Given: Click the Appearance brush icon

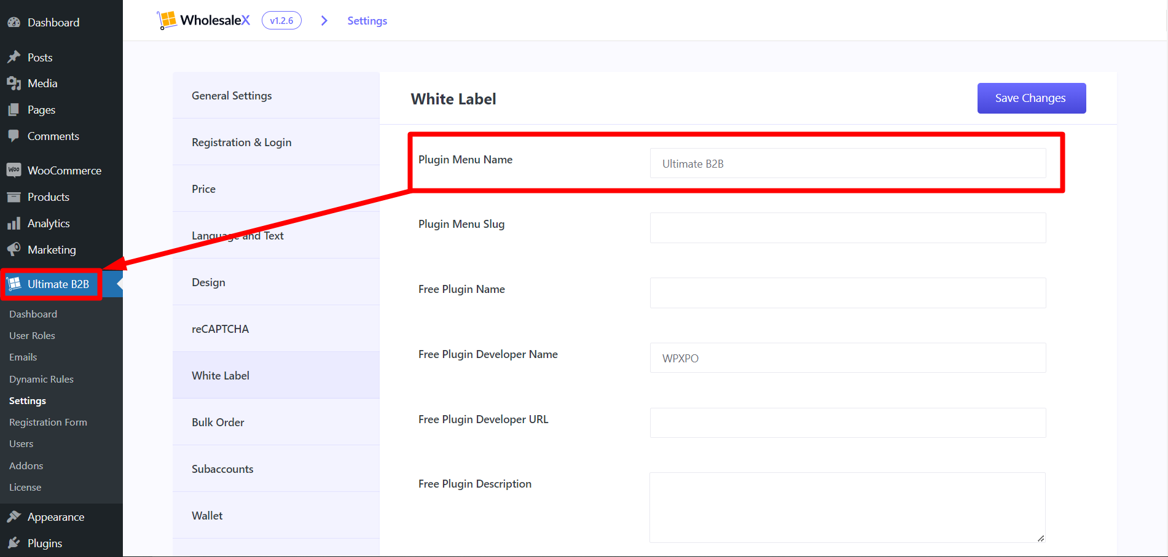Looking at the screenshot, I should 14,517.
